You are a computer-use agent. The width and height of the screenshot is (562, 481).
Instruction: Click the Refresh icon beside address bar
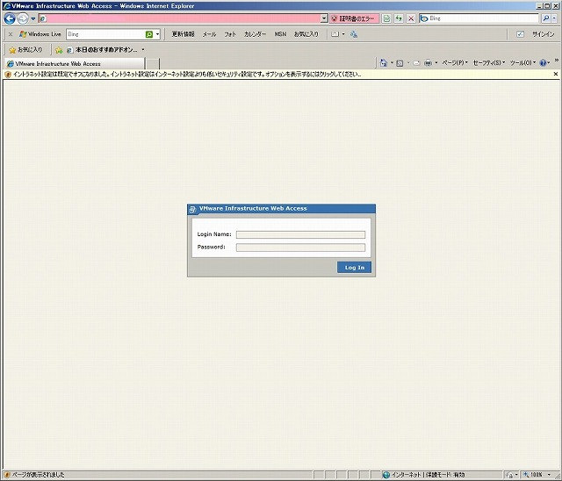(399, 18)
